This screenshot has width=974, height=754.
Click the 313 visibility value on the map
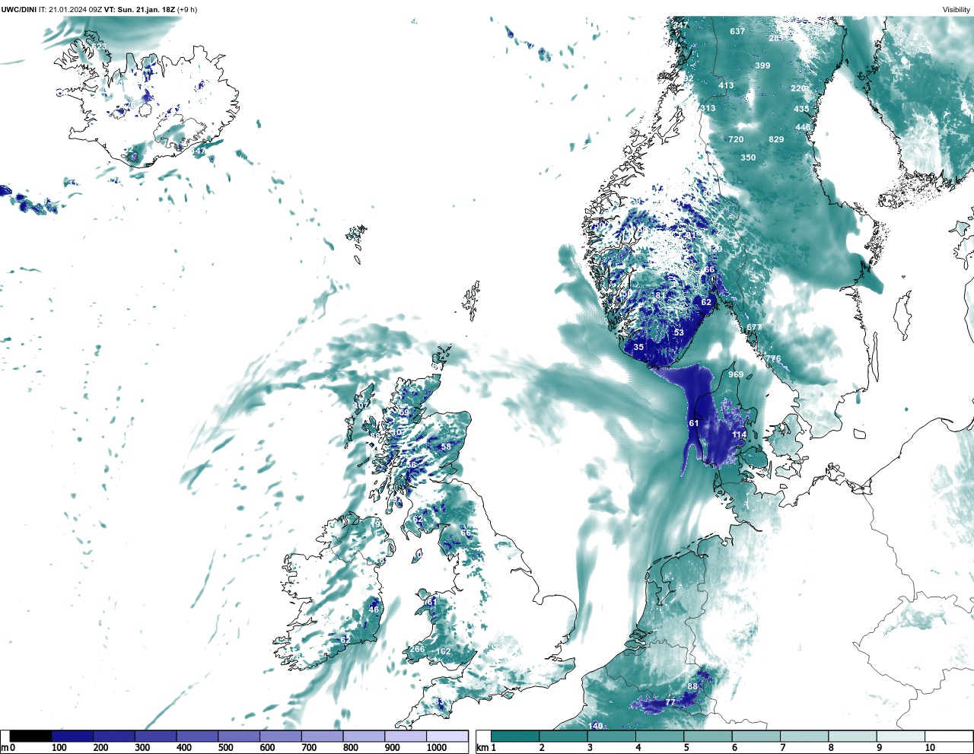(708, 108)
